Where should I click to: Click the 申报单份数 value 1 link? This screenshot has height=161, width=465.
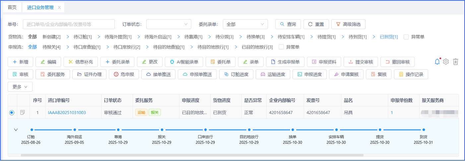pos(392,113)
